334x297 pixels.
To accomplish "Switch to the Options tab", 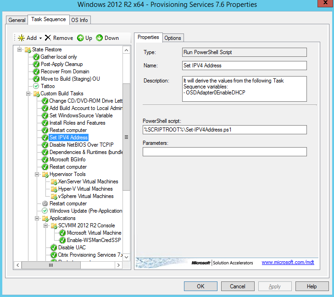I will point(173,38).
